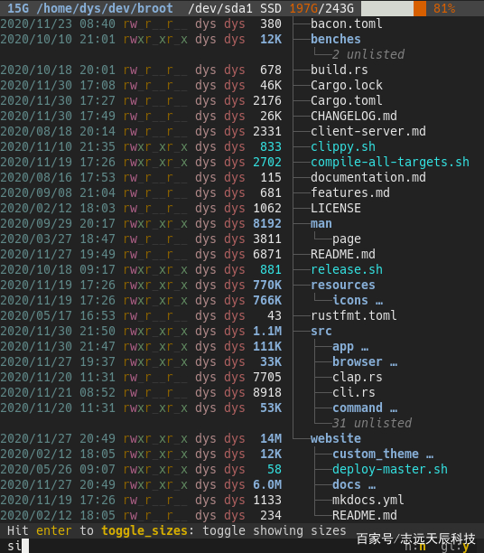Select Cargo.lock in the tree
Viewport: 484px width, 553px height.
coord(346,85)
